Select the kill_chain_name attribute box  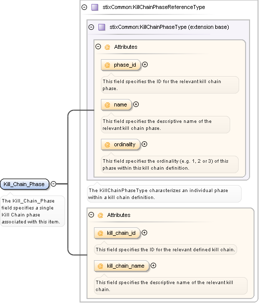coord(121,266)
